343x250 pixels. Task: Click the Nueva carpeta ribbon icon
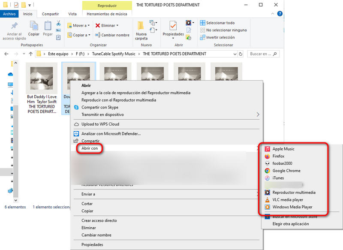[141, 29]
